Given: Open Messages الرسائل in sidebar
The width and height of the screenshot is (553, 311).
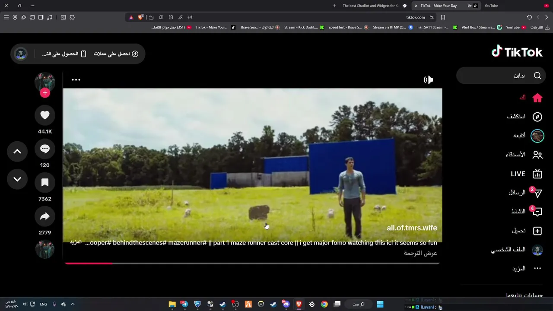Looking at the screenshot, I should (x=524, y=193).
